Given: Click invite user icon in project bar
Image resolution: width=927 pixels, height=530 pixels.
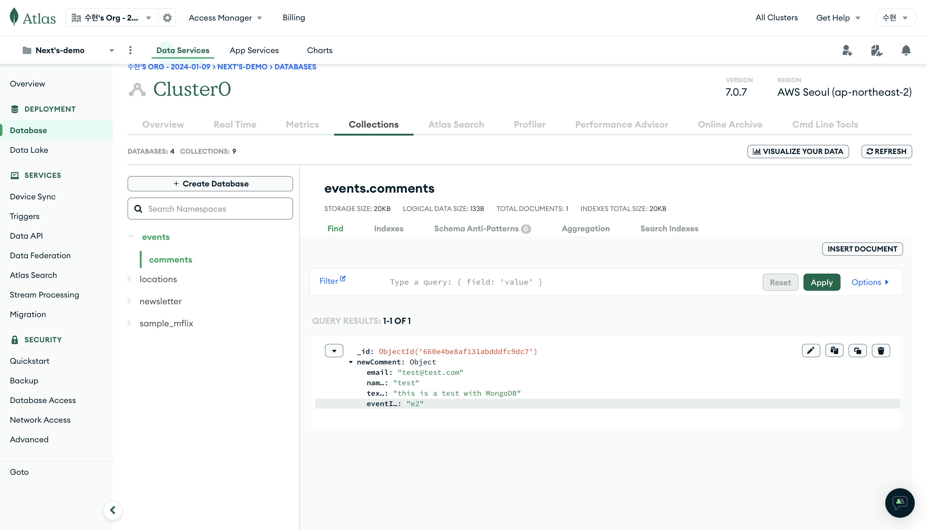Looking at the screenshot, I should point(847,50).
